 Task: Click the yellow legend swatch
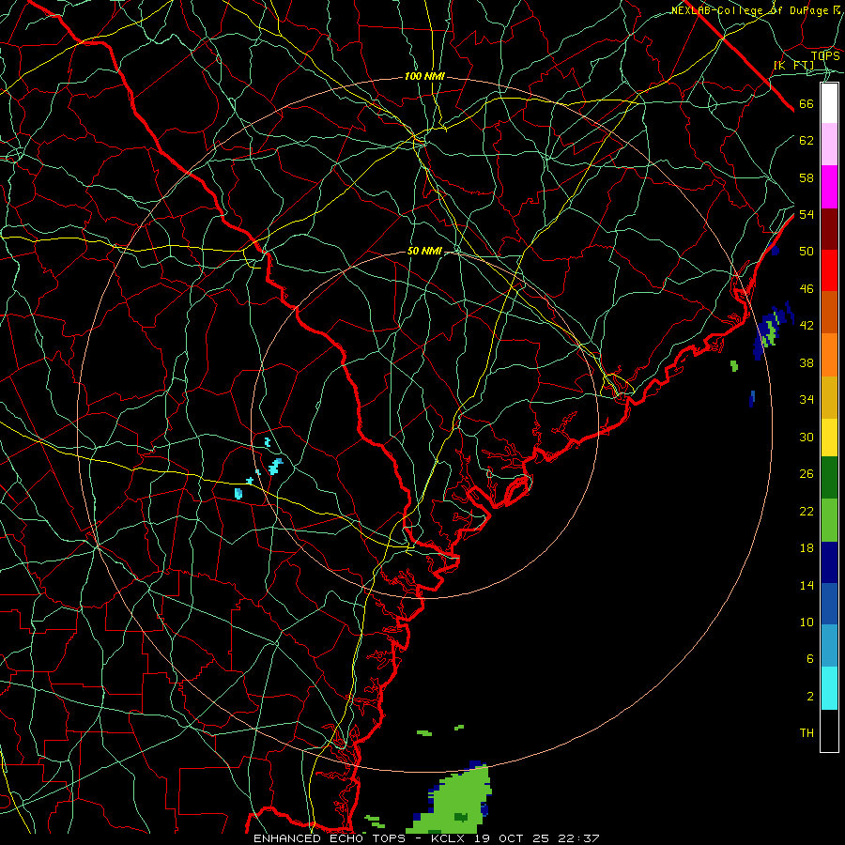pos(829,438)
